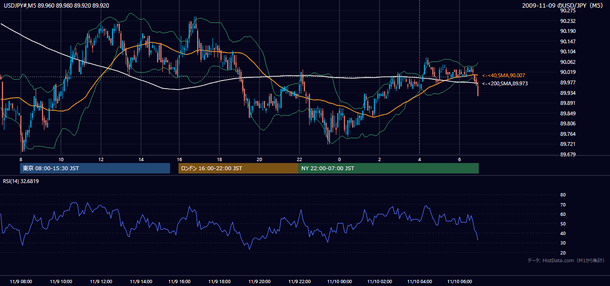Image resolution: width=610 pixels, height=286 pixels.
Task: Click hour tick 22 under price chart
Action: pos(300,159)
